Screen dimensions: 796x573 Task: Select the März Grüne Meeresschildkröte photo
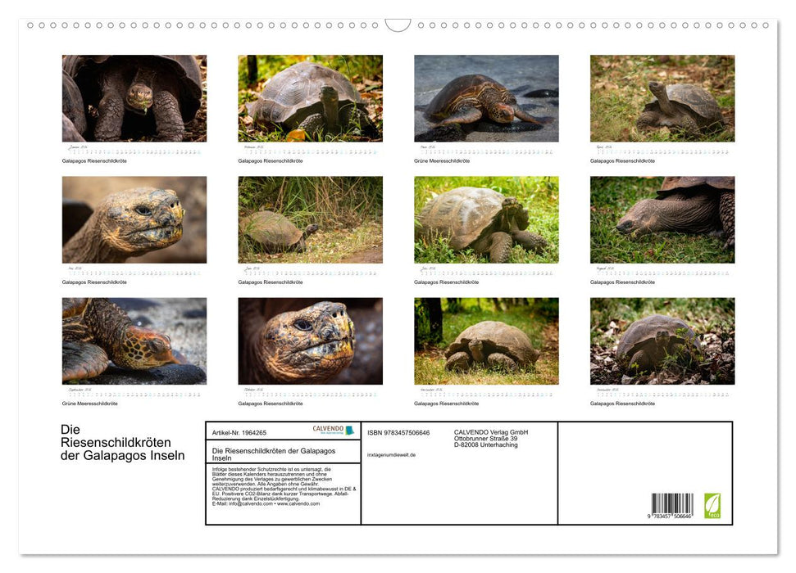click(x=485, y=98)
